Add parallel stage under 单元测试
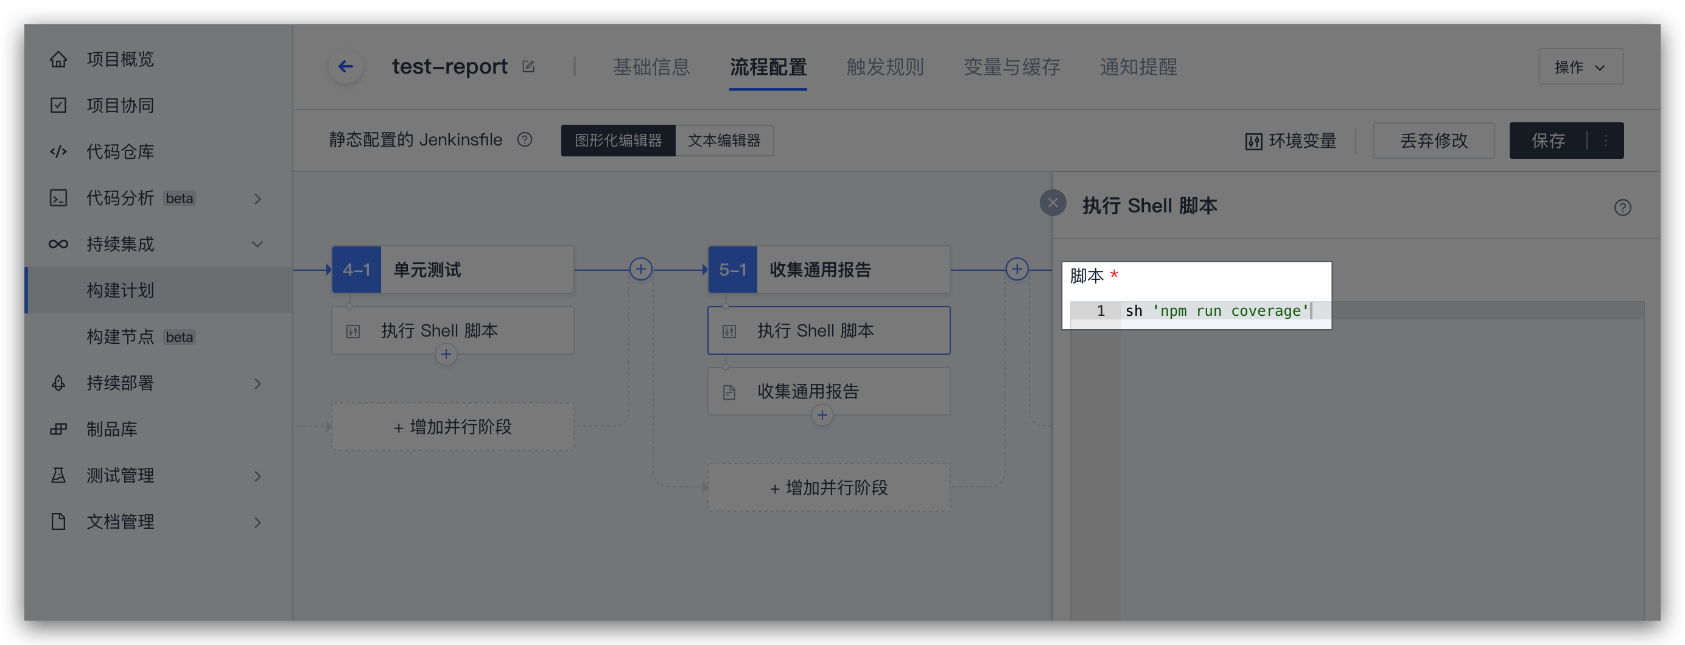The height and width of the screenshot is (645, 1685). (x=453, y=427)
